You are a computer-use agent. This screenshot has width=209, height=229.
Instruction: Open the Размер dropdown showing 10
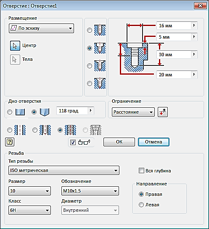pos(29,191)
